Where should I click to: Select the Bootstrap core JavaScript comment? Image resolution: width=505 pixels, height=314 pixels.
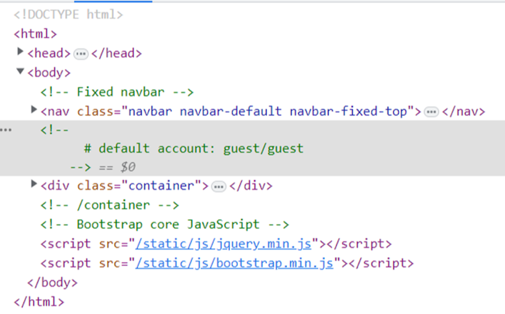pos(165,225)
